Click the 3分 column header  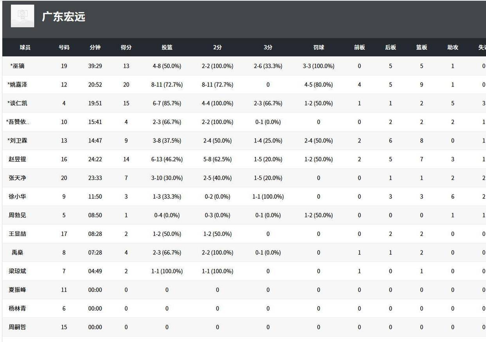pos(268,47)
